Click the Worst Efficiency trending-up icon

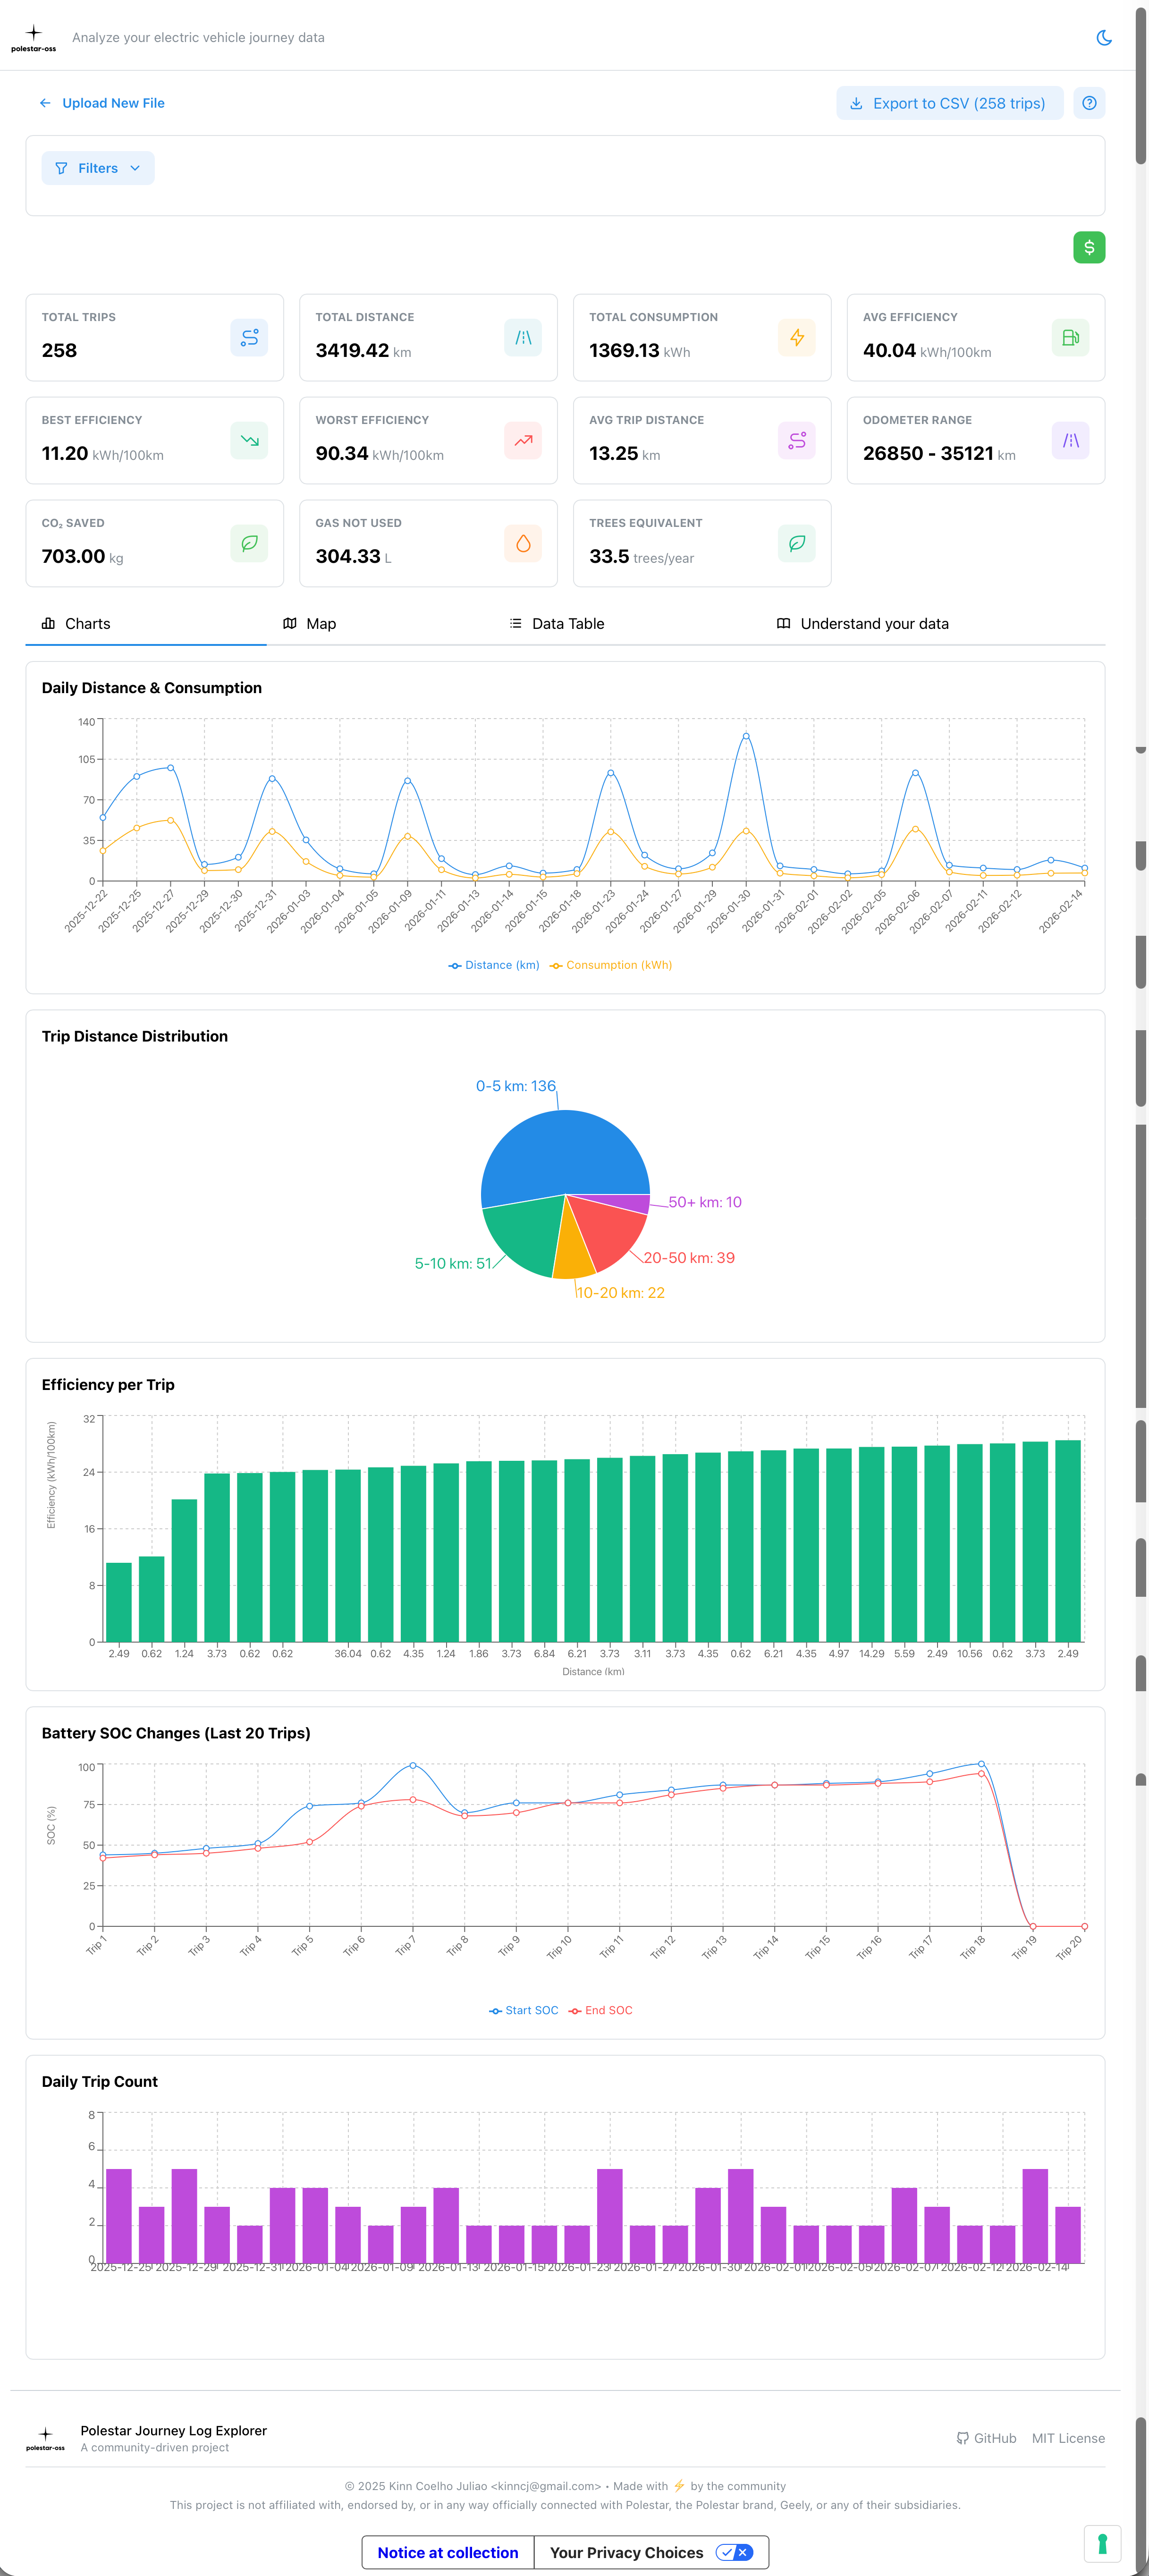(522, 441)
